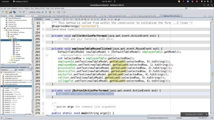Run the project with the green play icon
The image size is (214, 120).
click(54, 12)
